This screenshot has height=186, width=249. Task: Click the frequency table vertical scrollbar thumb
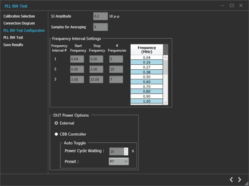166,67
